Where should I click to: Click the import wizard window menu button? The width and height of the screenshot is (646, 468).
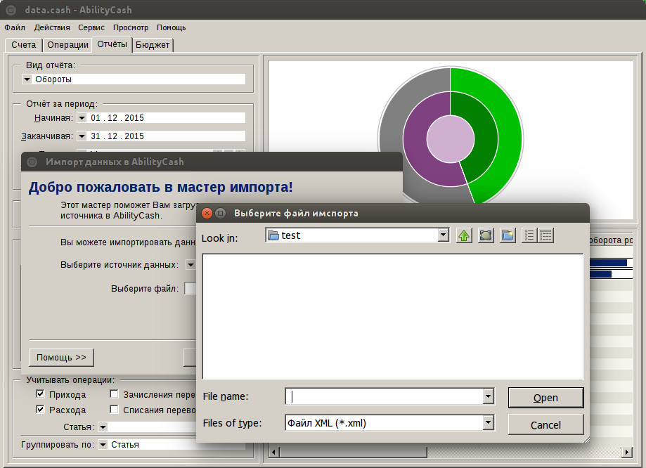click(32, 162)
